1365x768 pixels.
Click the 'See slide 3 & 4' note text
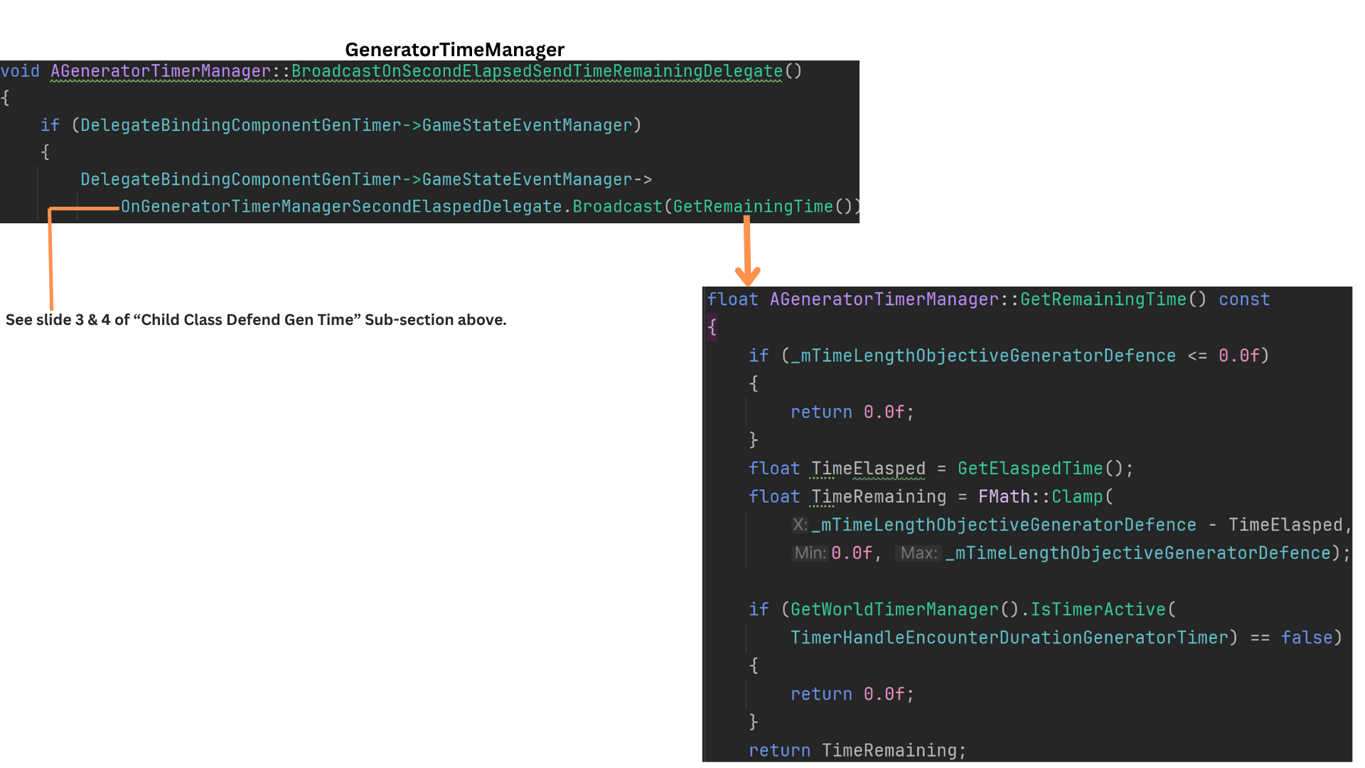(x=256, y=320)
